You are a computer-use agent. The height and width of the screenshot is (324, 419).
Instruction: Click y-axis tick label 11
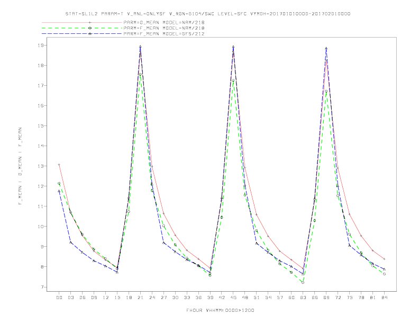(41, 206)
